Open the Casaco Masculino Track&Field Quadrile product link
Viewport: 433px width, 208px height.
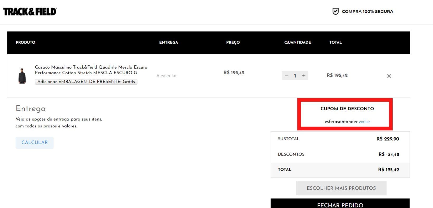coord(91,70)
